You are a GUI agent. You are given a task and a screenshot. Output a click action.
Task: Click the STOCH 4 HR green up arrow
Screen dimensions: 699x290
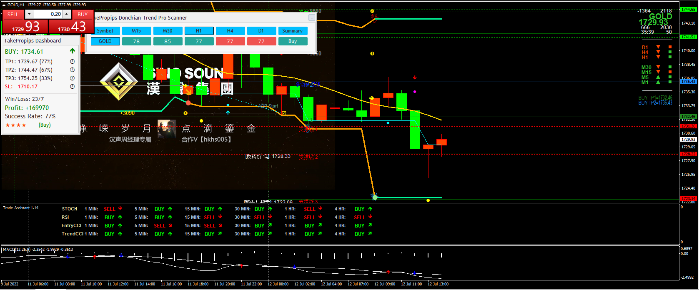[370, 209]
